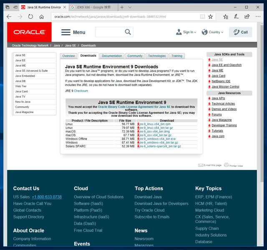Refresh the current page
This screenshot has width=267, height=250.
tap(30, 17)
